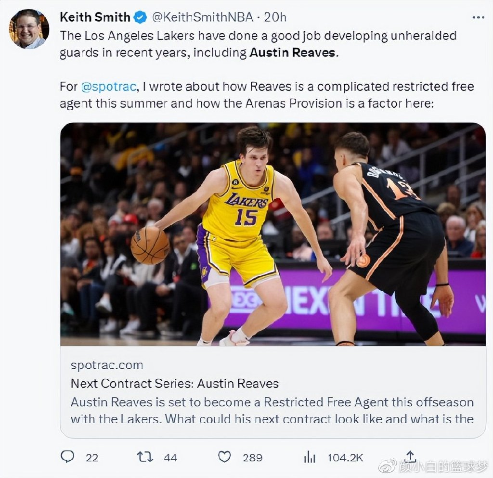
Task: Click the 44 retweets count
Action: click(170, 457)
